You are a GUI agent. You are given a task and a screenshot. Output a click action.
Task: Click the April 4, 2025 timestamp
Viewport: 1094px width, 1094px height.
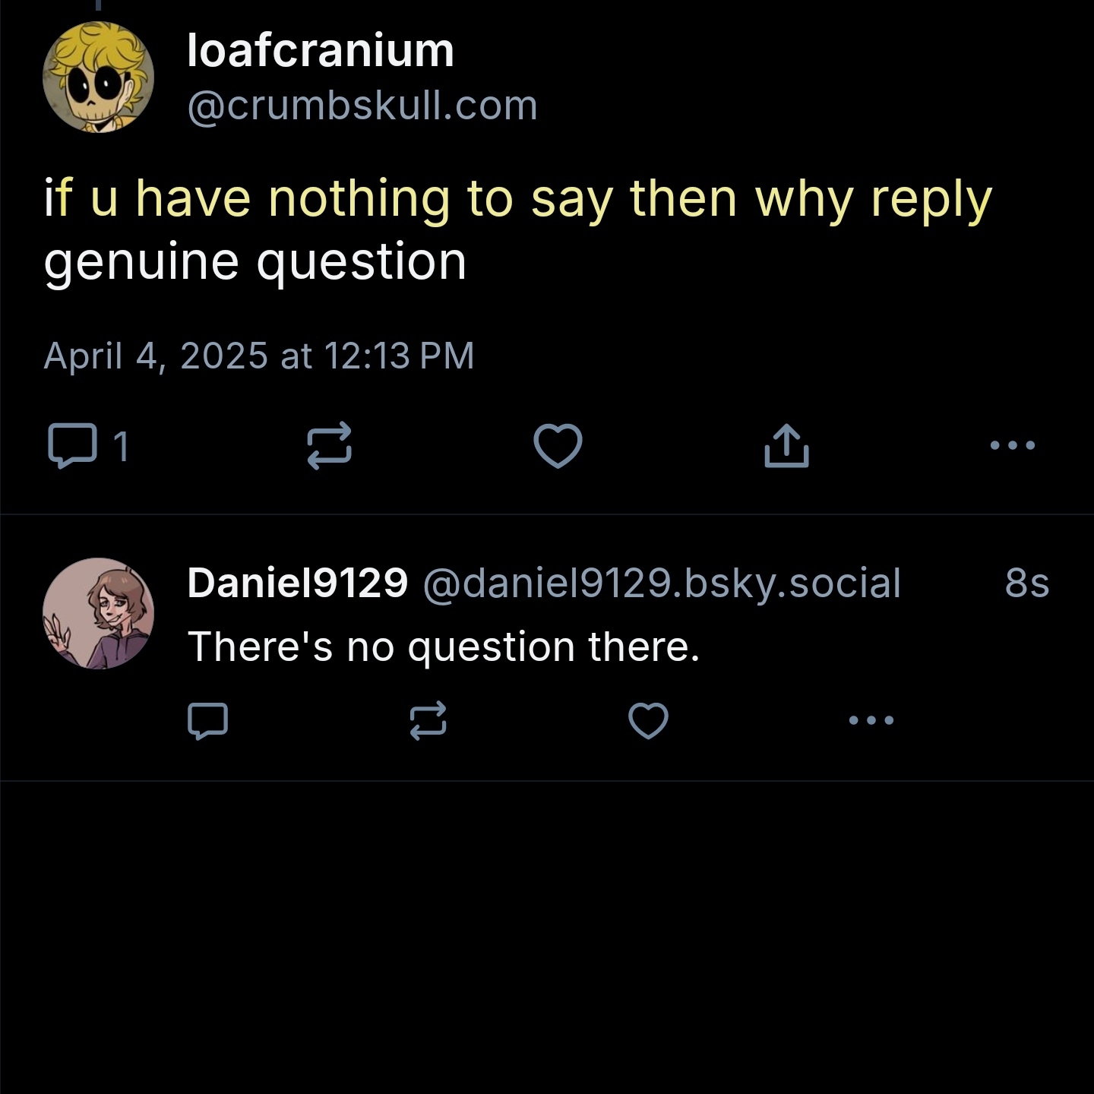[258, 356]
